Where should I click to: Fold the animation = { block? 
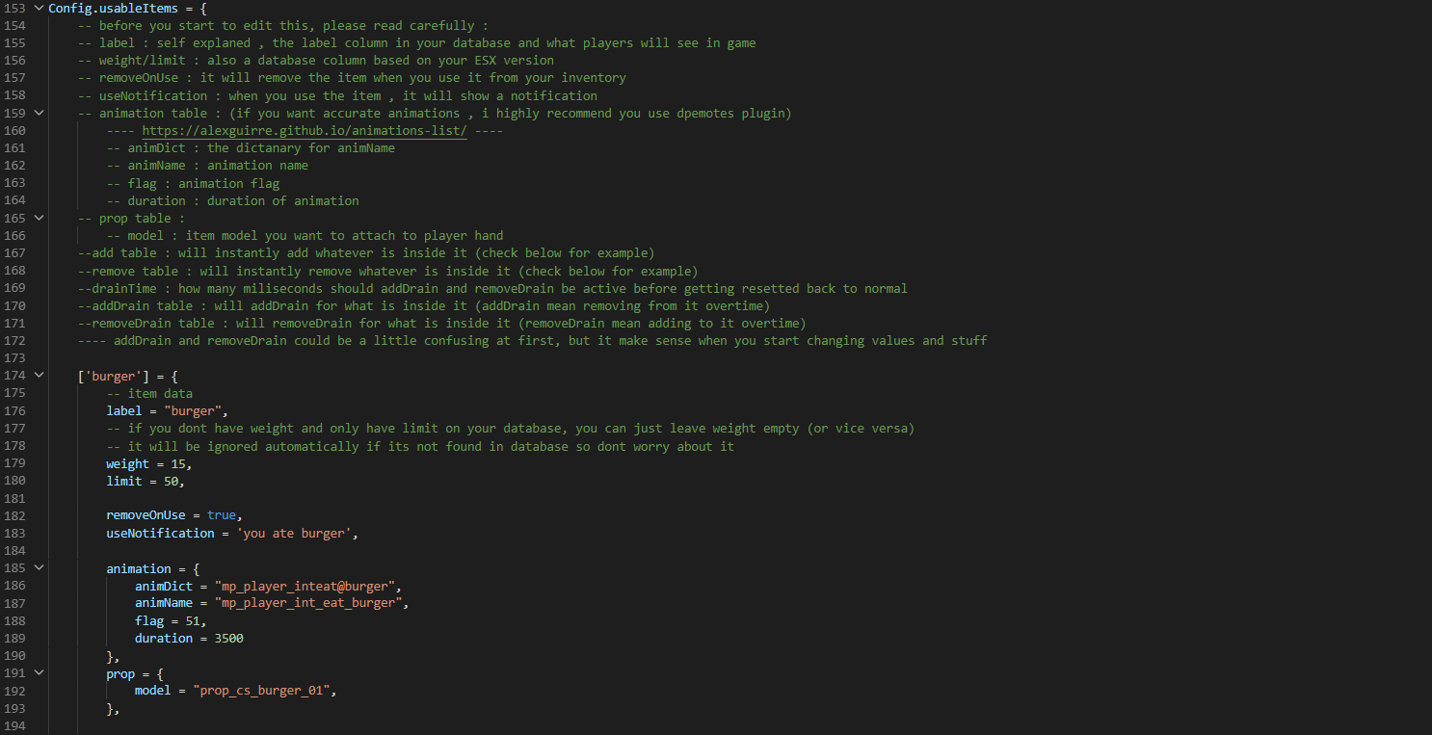coord(38,568)
